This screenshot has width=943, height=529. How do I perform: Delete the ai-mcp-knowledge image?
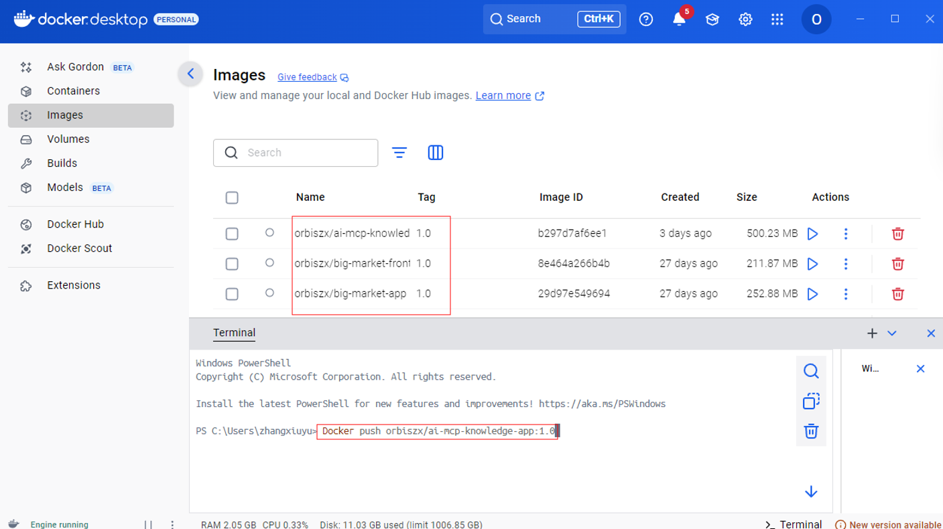click(898, 234)
